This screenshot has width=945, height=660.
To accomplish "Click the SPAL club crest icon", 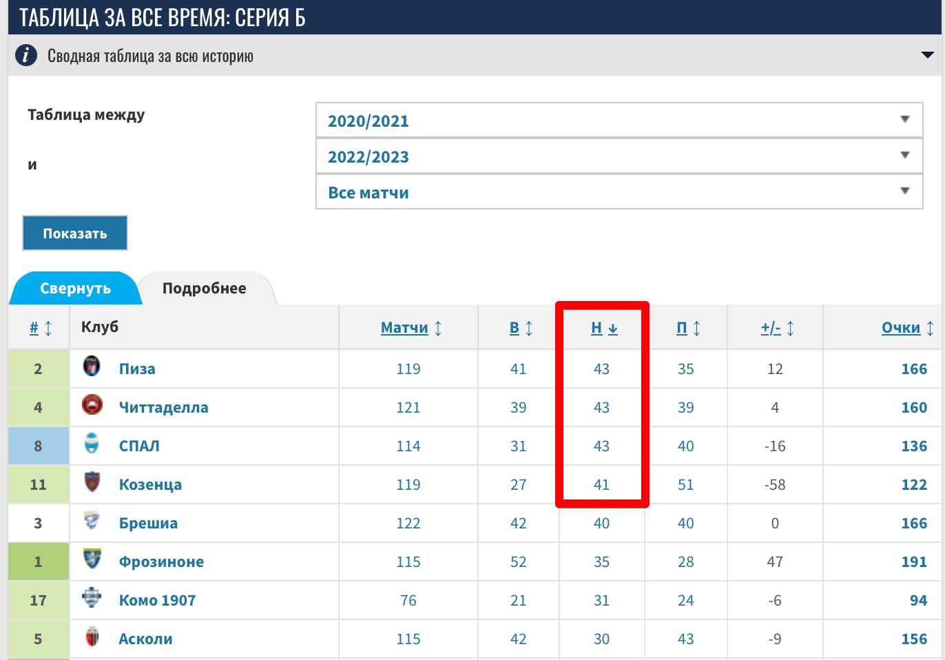I will click(x=92, y=443).
